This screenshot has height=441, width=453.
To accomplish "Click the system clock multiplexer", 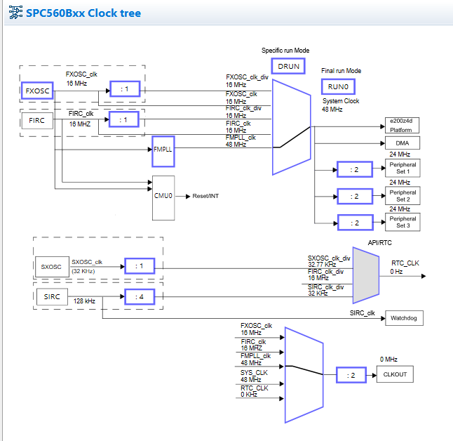I will click(x=291, y=127).
